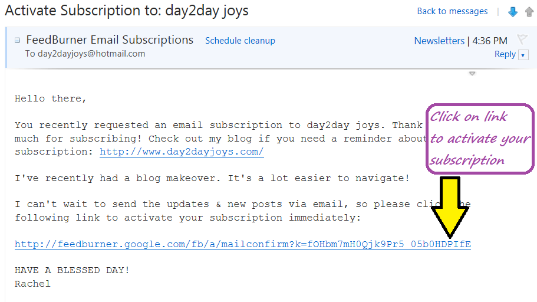Image resolution: width=537 pixels, height=302 pixels.
Task: Go to the next message with the blue down arrow
Action: tap(513, 12)
